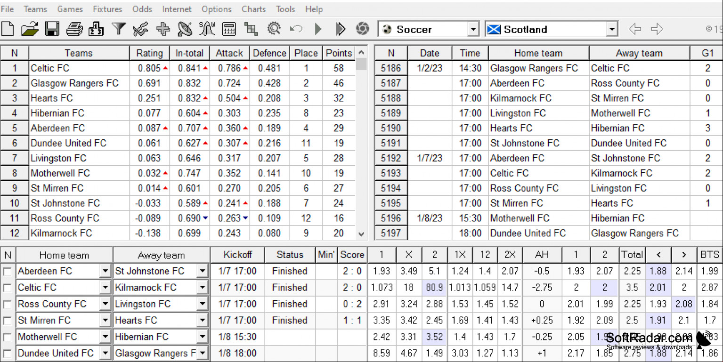The width and height of the screenshot is (723, 362).
Task: Click the Attack column header
Action: 229,53
